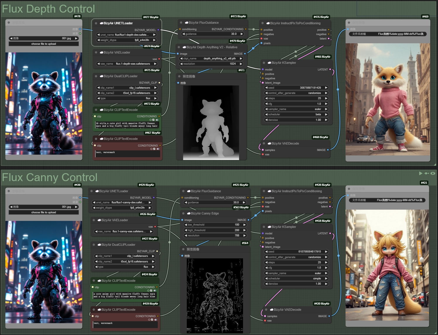This screenshot has height=335, width=438.
Task: Collapse the BizyAir KSampler node via its title dot
Action: point(263,63)
